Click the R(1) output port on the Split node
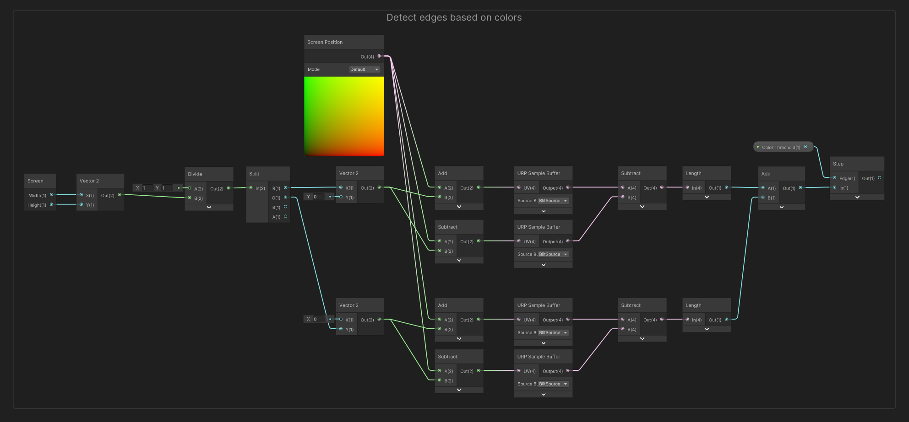The height and width of the screenshot is (422, 909). (286, 187)
